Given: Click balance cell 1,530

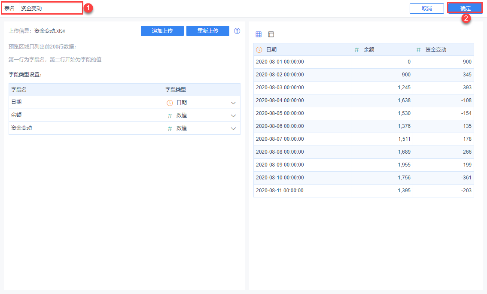Looking at the screenshot, I should [382, 113].
